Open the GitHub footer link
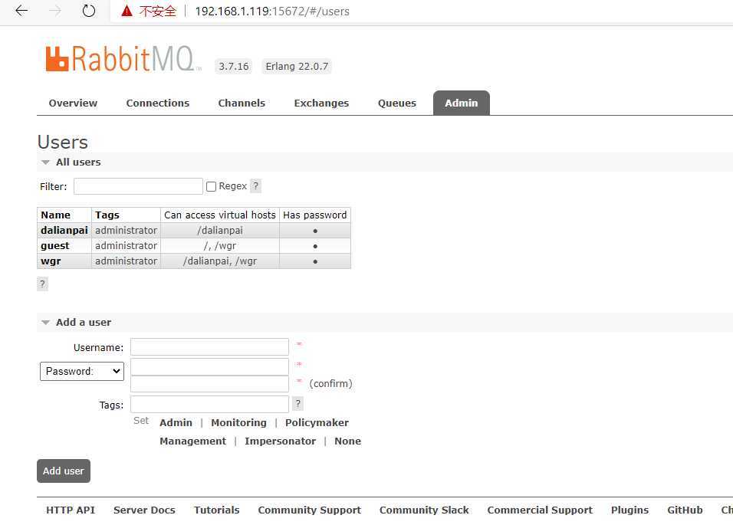The height and width of the screenshot is (525, 733). click(x=685, y=510)
